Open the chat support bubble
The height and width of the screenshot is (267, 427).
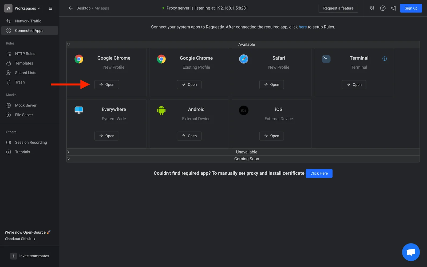(x=411, y=252)
